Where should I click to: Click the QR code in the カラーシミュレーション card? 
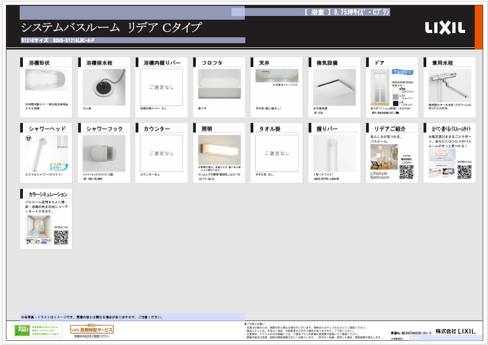click(x=61, y=237)
